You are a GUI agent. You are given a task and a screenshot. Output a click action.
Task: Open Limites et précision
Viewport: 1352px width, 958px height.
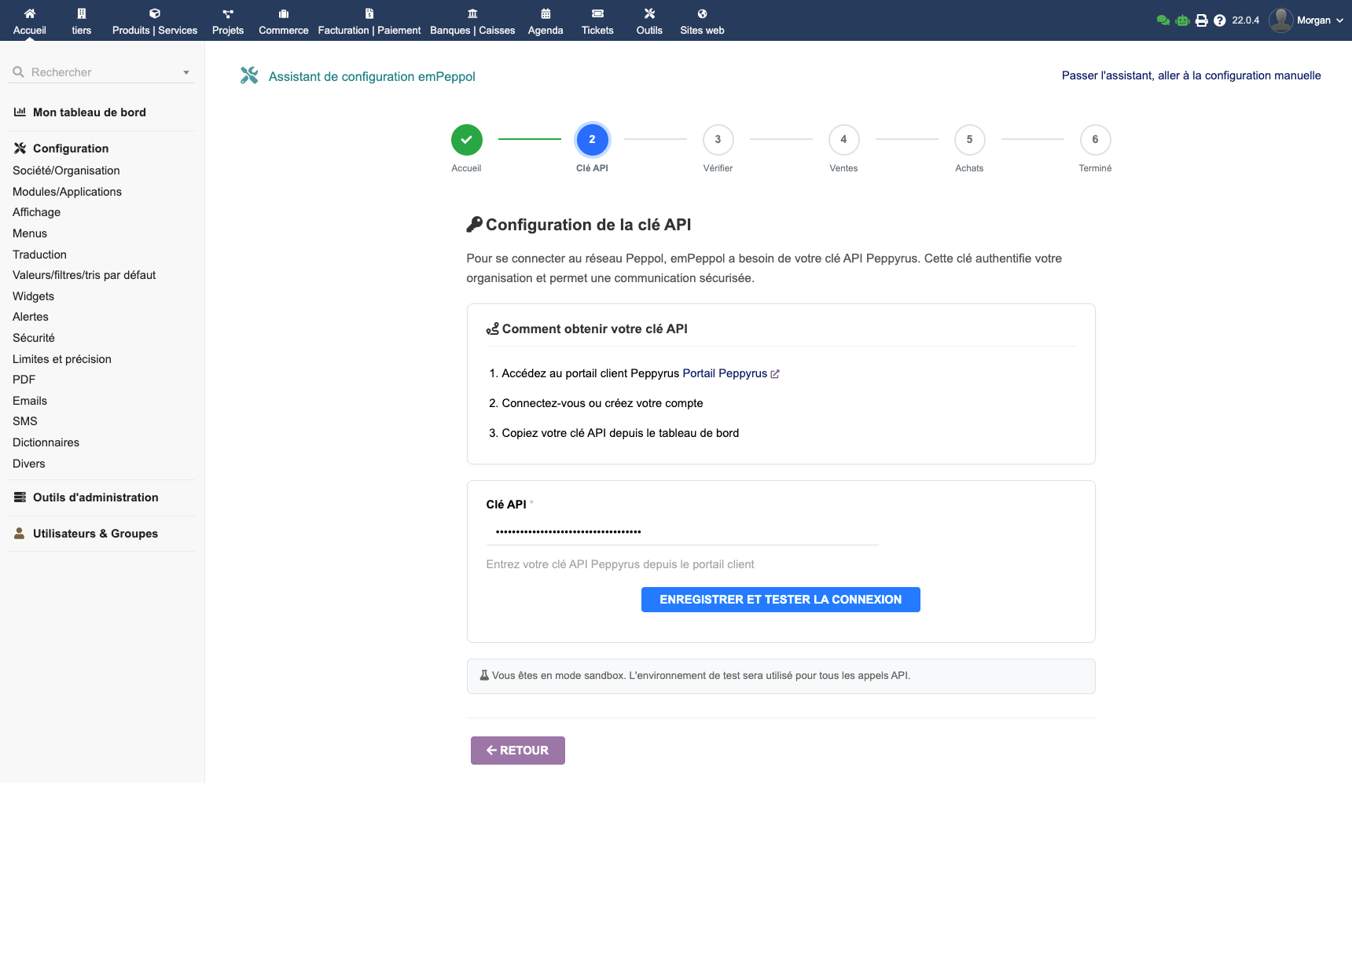pyautogui.click(x=62, y=359)
